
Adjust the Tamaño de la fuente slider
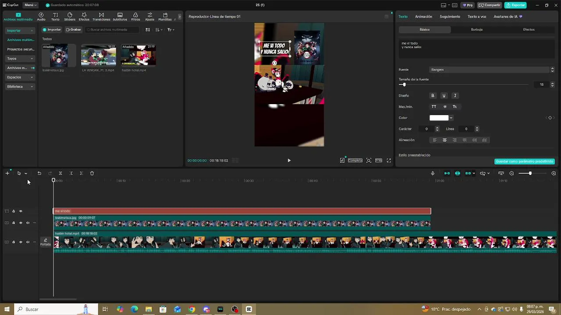coord(464,85)
